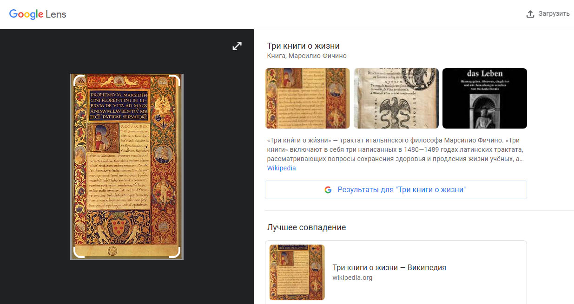
Task: Click the subtitle Книга, Марсилио Фичино
Action: [x=307, y=56]
